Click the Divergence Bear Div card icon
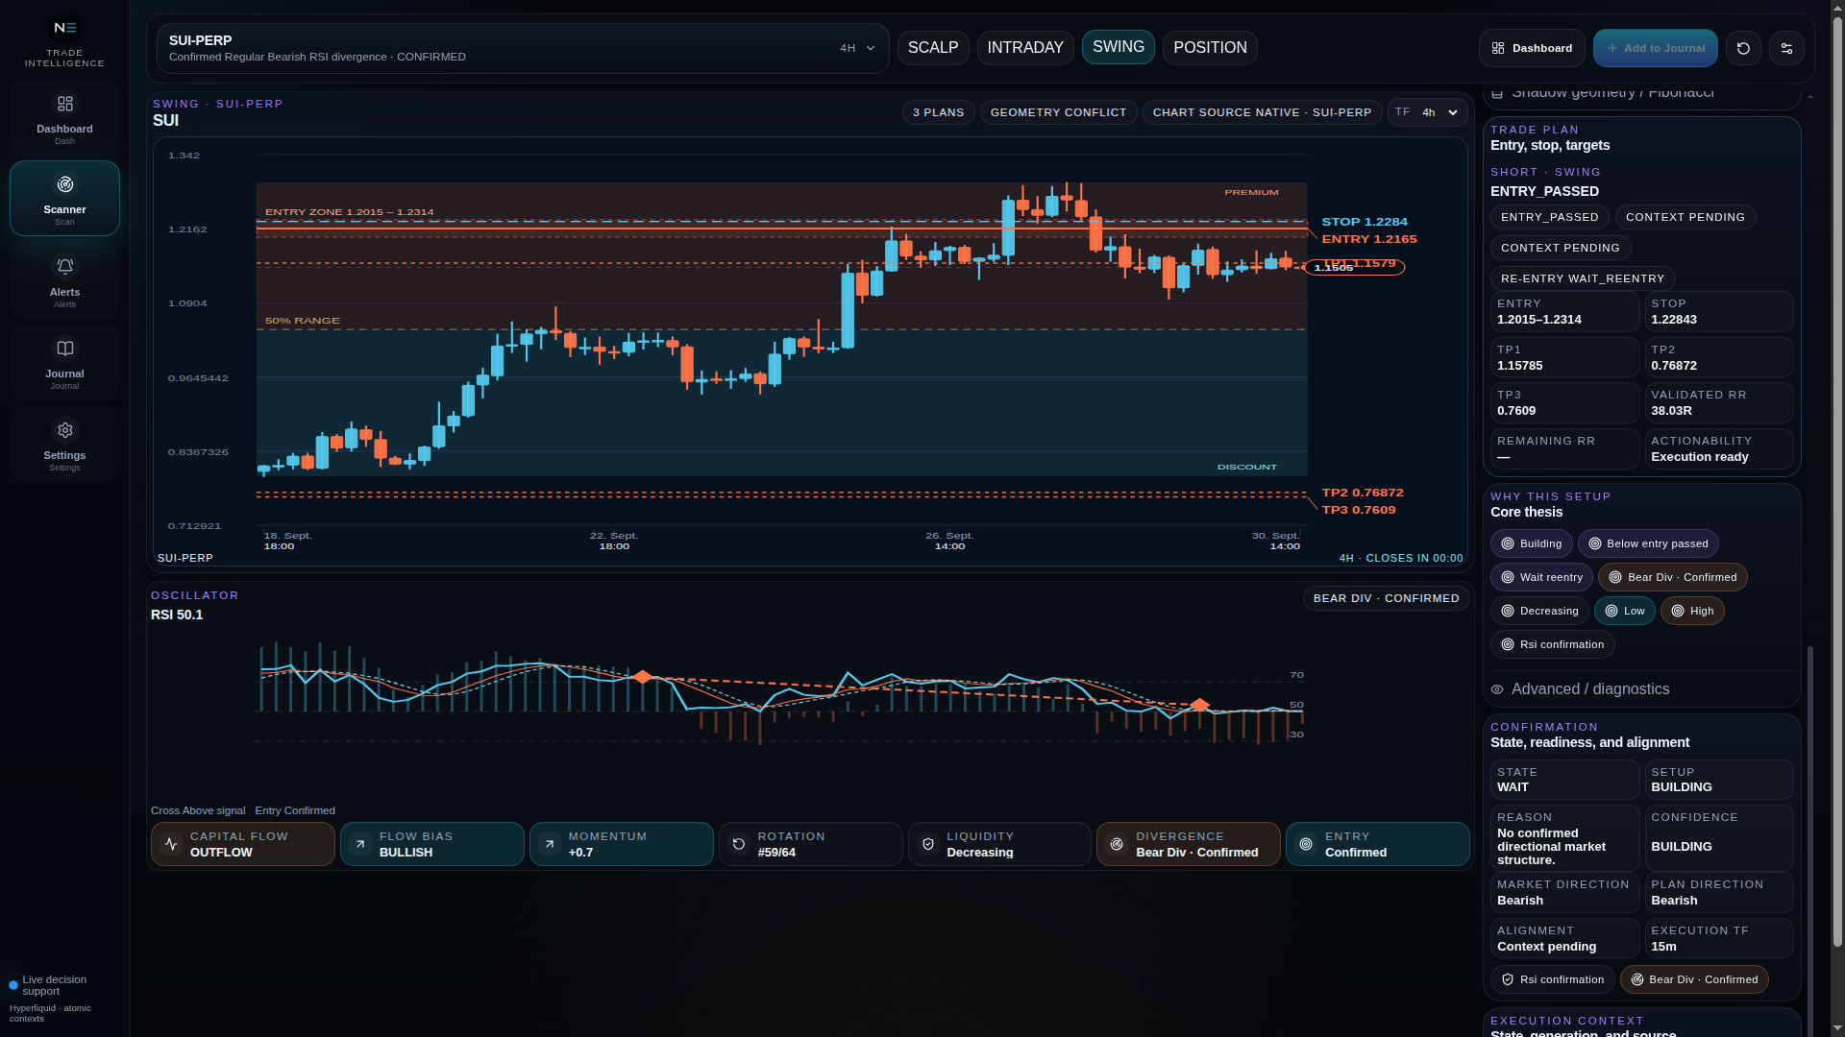The image size is (1845, 1037). click(x=1117, y=844)
